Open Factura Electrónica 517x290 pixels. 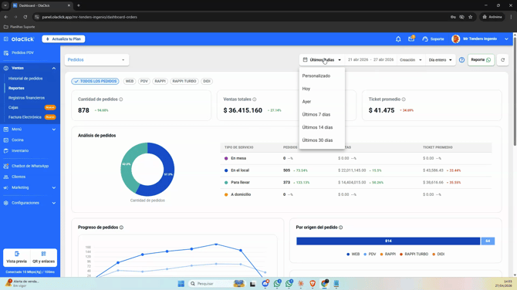[25, 117]
